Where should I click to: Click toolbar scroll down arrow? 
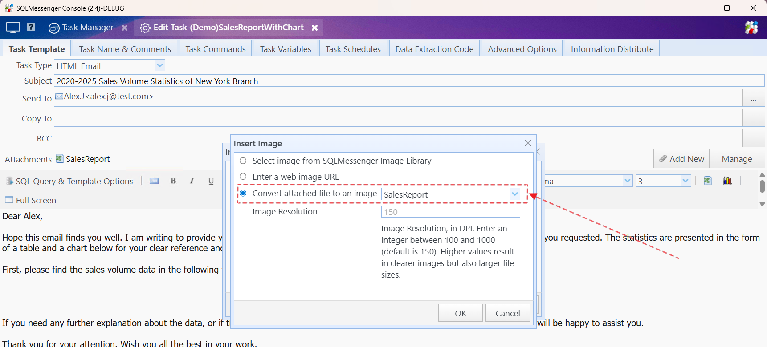pyautogui.click(x=762, y=204)
